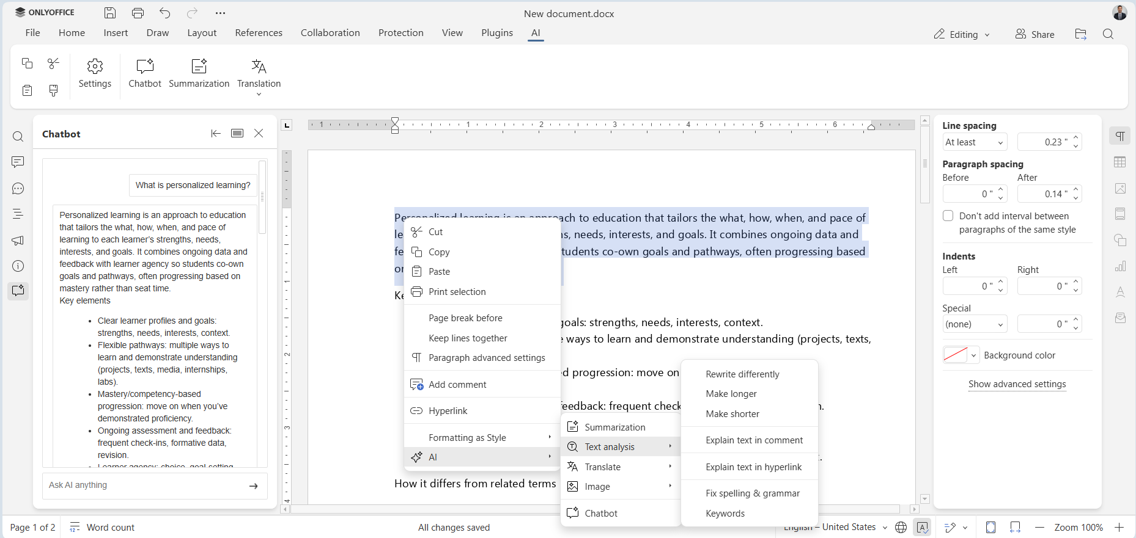
Task: Open Table settings in right sidebar
Action: 1120,162
